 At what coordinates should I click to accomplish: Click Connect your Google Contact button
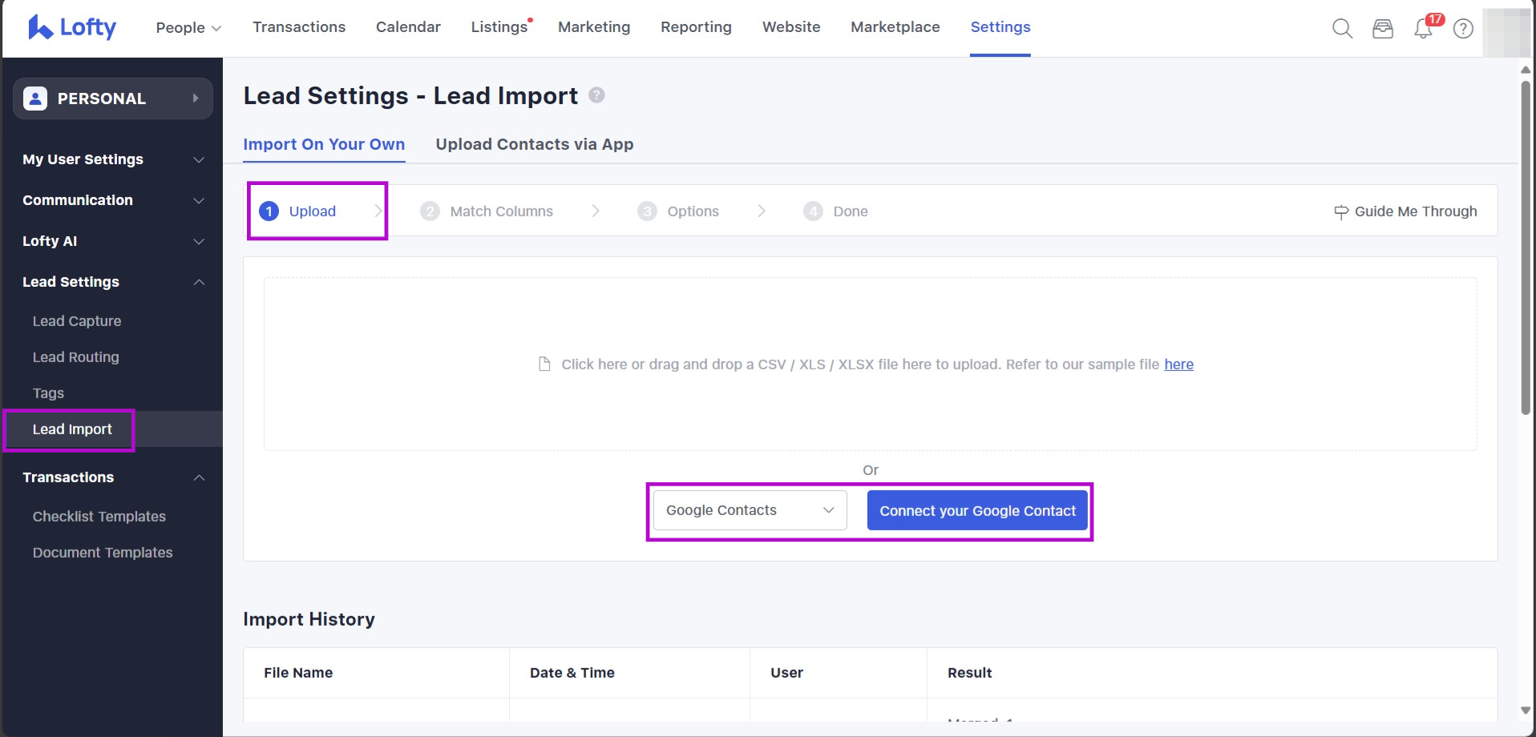click(976, 511)
